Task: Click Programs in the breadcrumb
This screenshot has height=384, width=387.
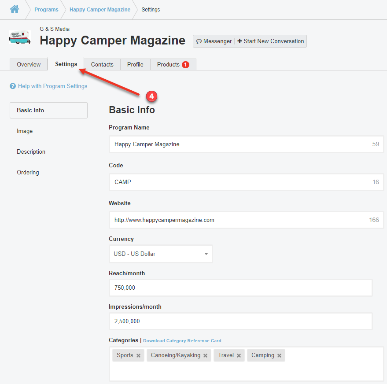Action: tap(46, 10)
